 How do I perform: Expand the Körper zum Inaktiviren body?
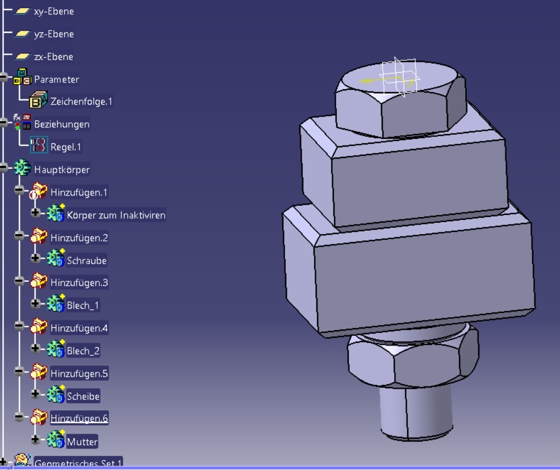click(x=35, y=213)
